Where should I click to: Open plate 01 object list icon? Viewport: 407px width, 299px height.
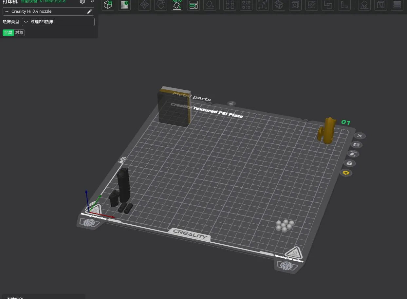[357, 145]
